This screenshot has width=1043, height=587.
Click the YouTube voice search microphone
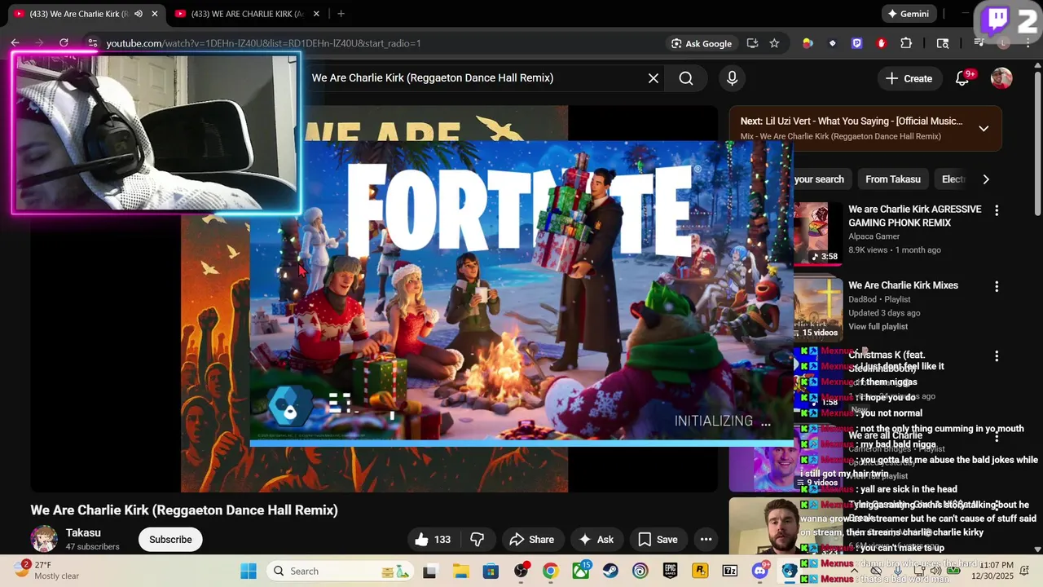[x=732, y=78]
